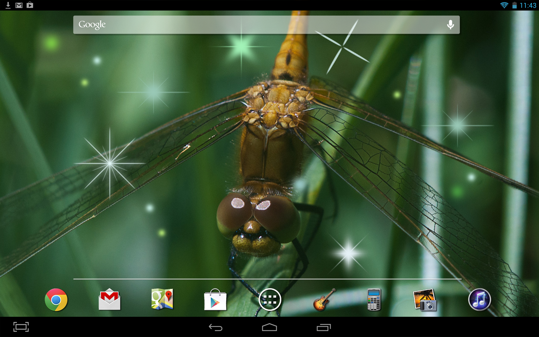The width and height of the screenshot is (539, 337).
Task: Launch Google Maps from the dock
Action: click(162, 300)
